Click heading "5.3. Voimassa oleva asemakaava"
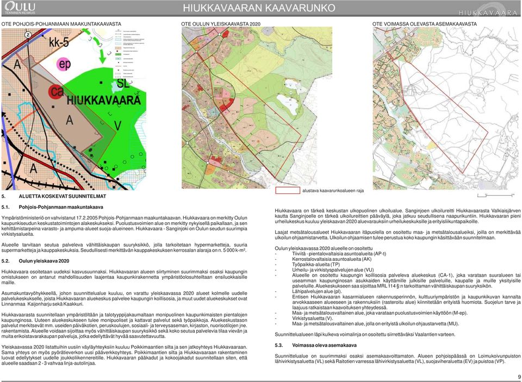522x382 pixels. 315,345
